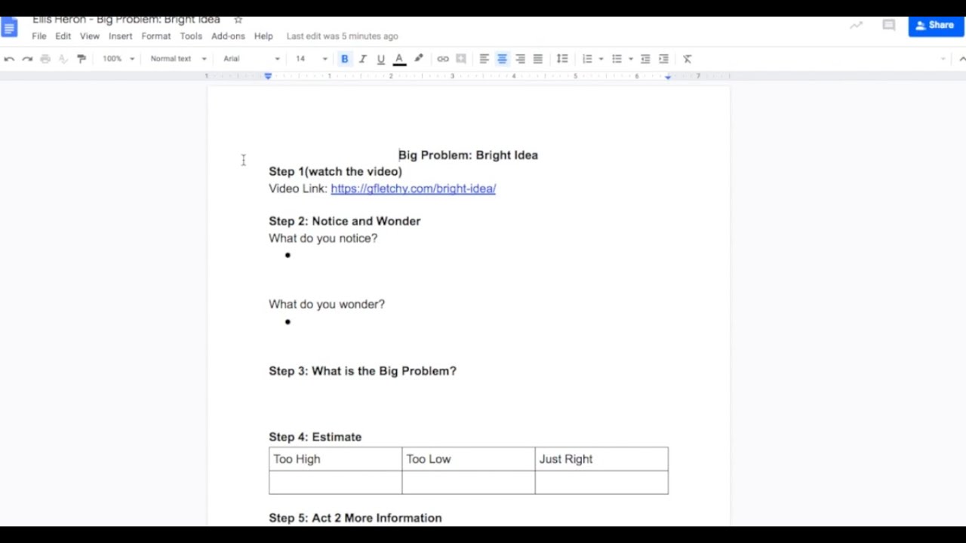Click the Share button
This screenshot has width=966, height=543.
(x=936, y=26)
